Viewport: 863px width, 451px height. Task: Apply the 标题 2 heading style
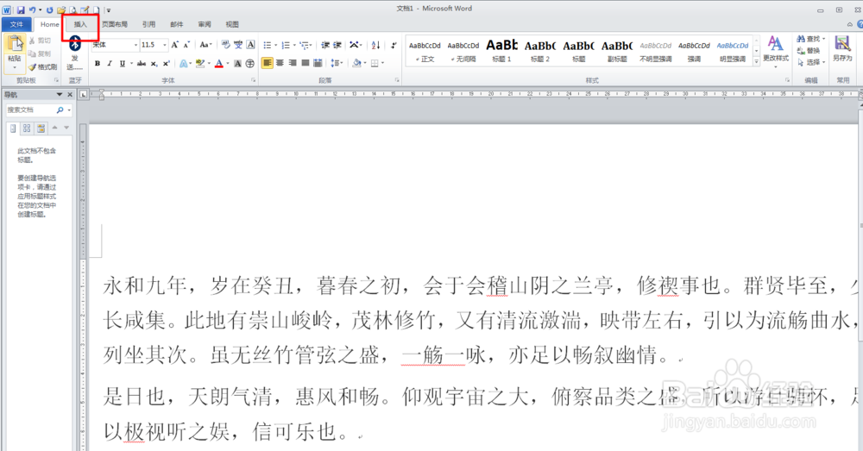(540, 51)
